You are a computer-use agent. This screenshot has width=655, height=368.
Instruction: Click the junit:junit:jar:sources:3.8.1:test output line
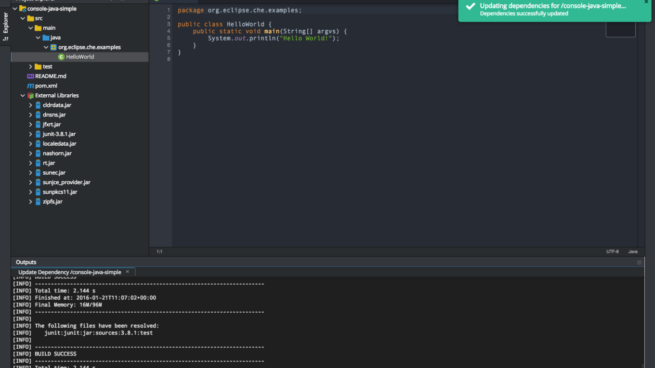[x=98, y=333]
